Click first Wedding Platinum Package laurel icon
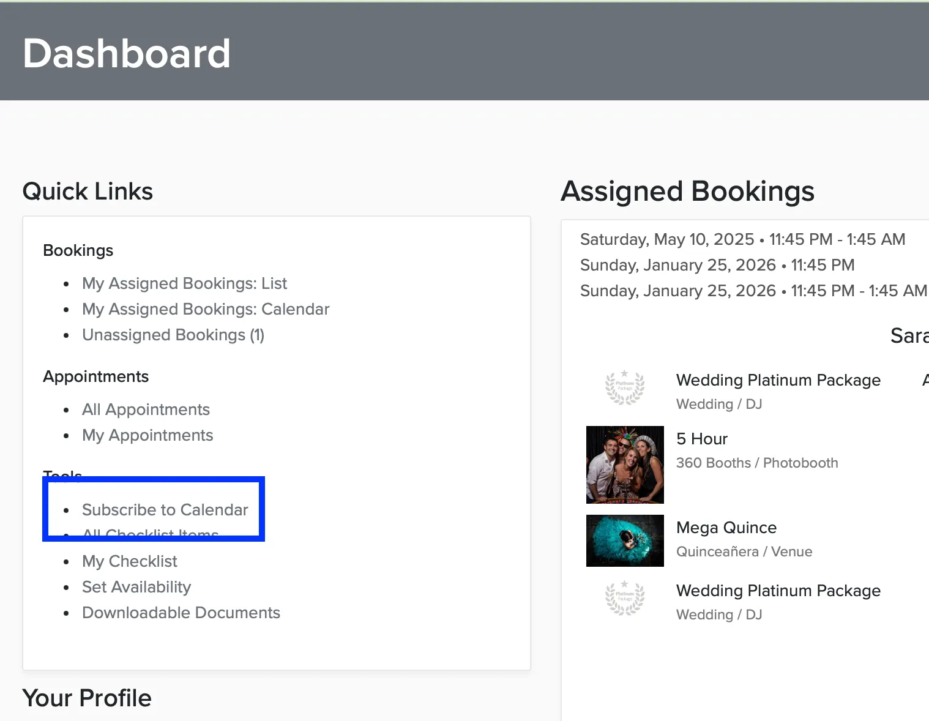 pos(625,388)
